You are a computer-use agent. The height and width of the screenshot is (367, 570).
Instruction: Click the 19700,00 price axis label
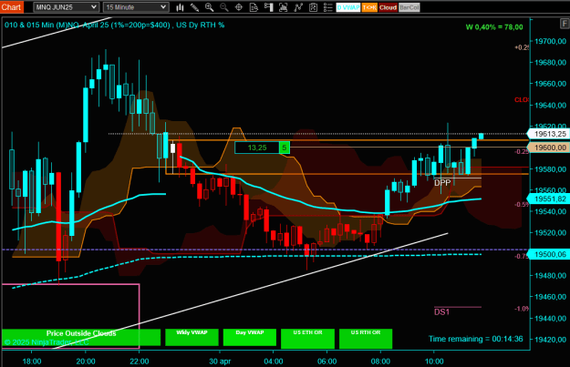tap(550, 41)
